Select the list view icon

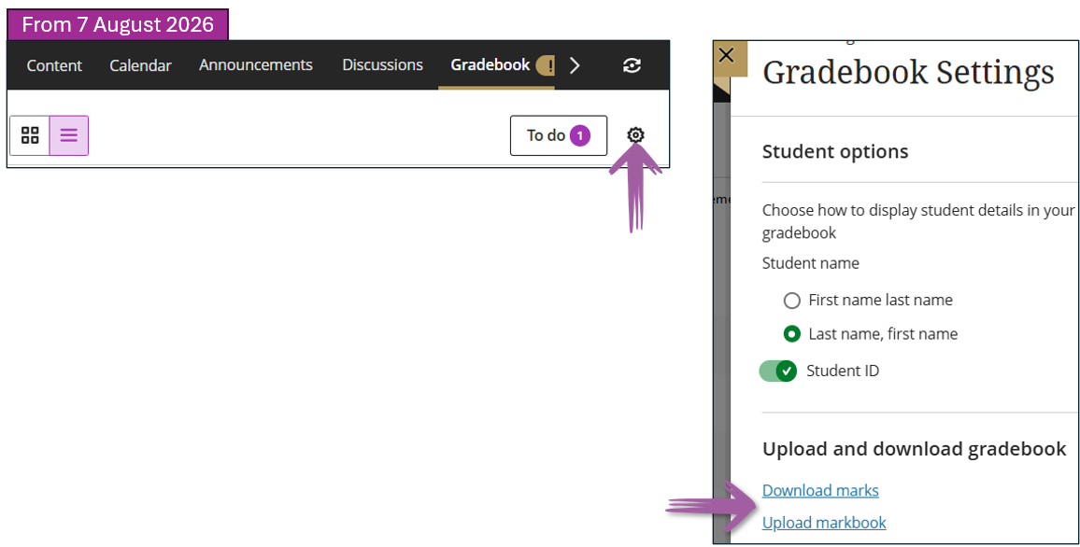coord(69,135)
